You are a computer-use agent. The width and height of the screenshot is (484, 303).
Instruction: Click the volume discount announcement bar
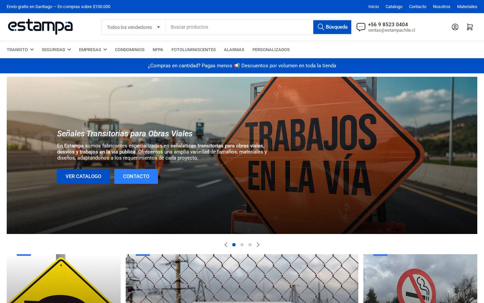click(242, 66)
